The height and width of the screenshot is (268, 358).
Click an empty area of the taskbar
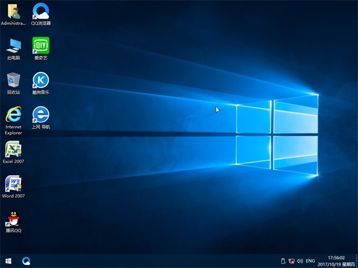tap(157, 261)
